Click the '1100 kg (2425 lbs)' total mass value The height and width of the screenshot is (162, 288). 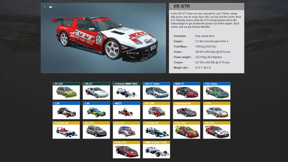(x=206, y=47)
